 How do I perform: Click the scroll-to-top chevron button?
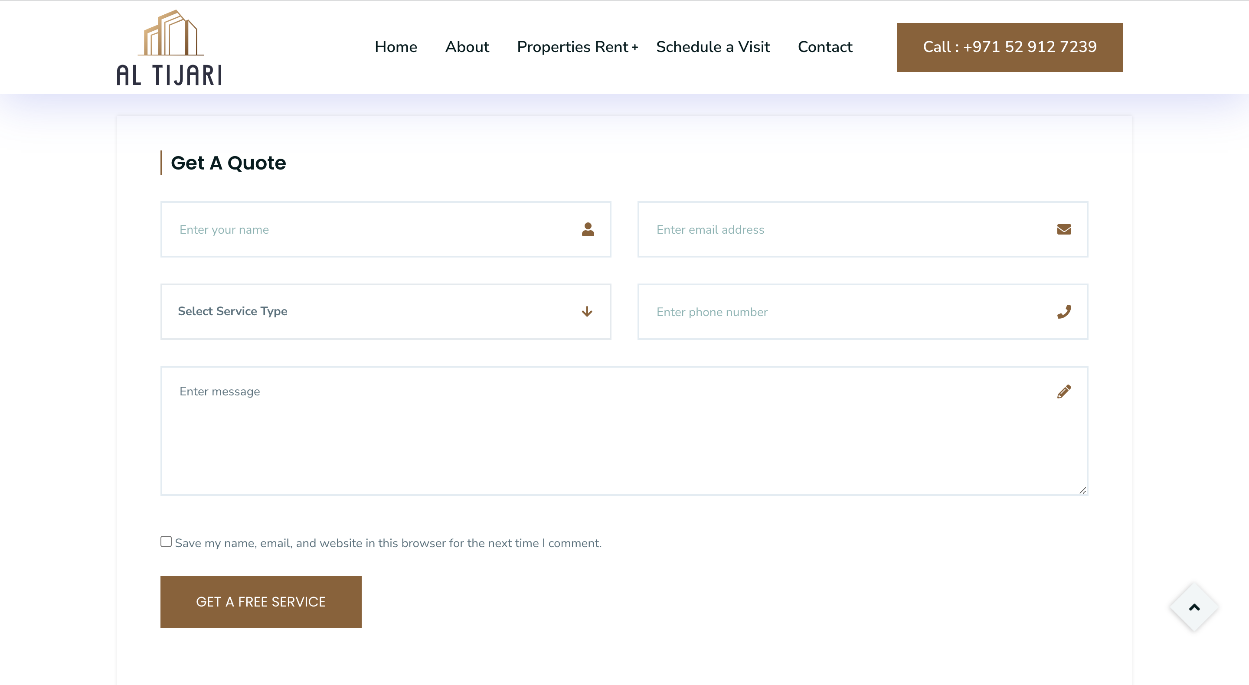point(1194,607)
